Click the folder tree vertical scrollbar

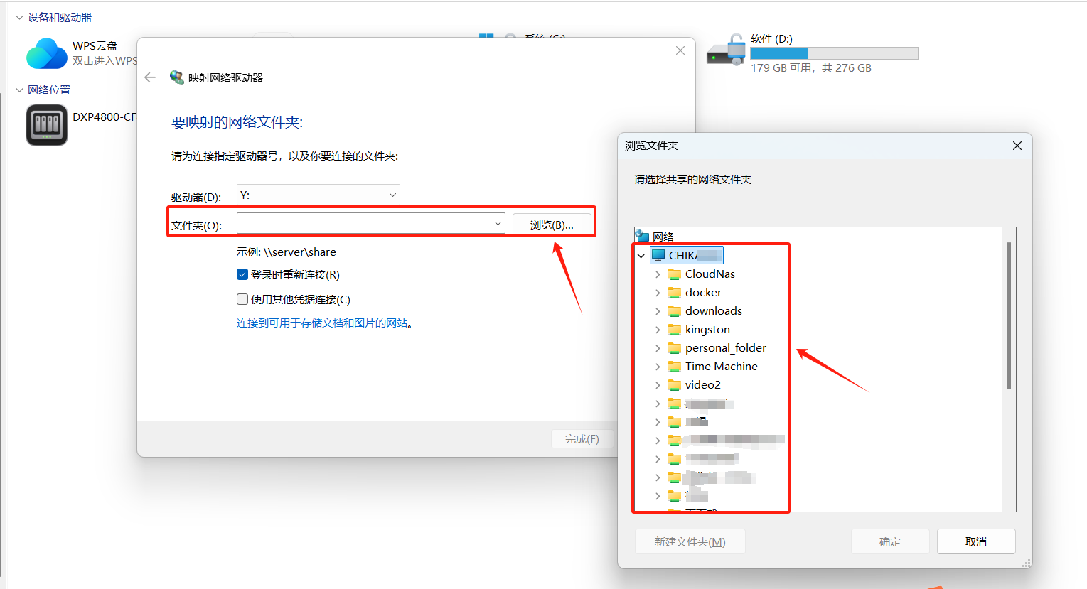pos(1008,316)
